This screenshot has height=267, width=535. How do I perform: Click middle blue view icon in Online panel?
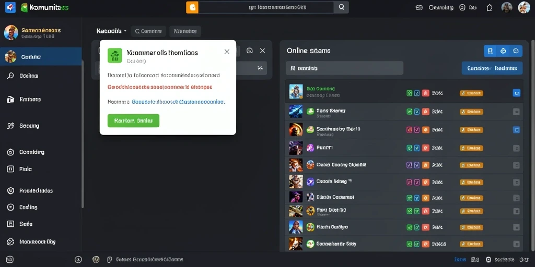(503, 51)
